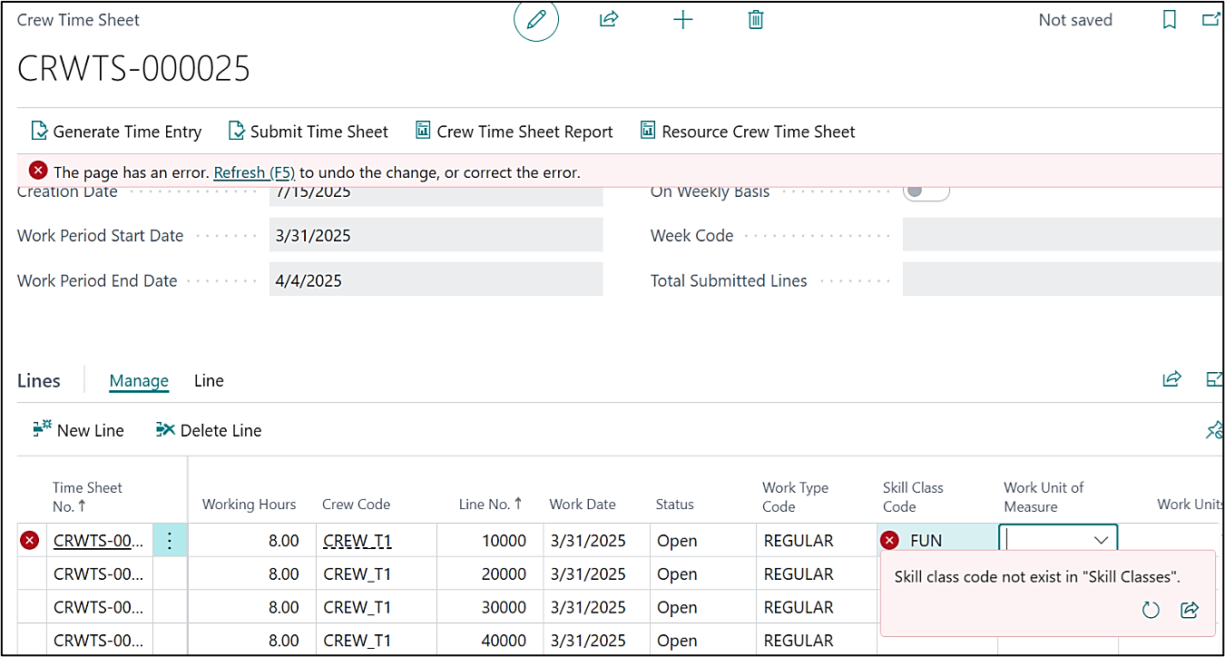Click the Refresh (F5) link
This screenshot has width=1225, height=657.
pos(255,172)
